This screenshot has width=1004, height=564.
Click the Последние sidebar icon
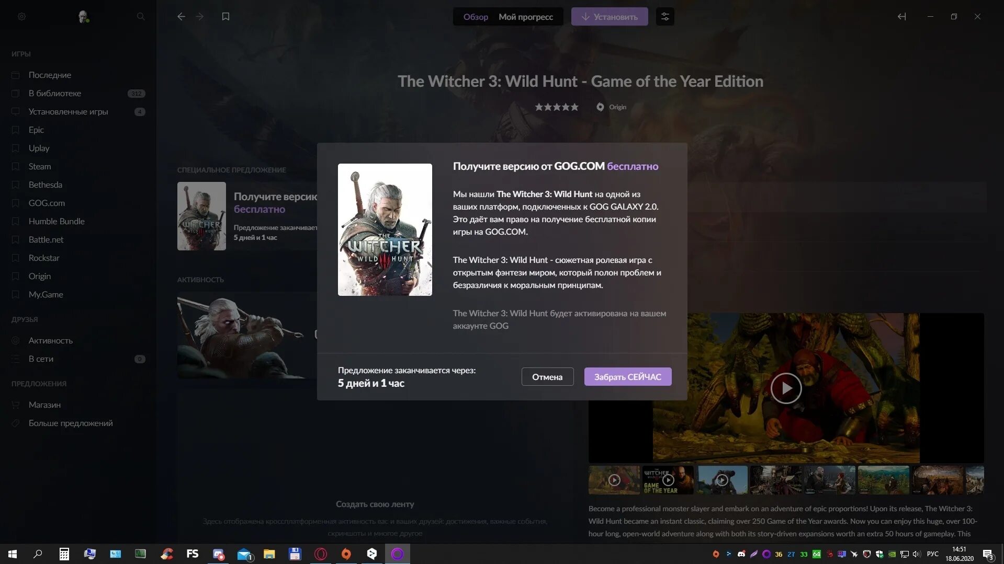coord(16,75)
